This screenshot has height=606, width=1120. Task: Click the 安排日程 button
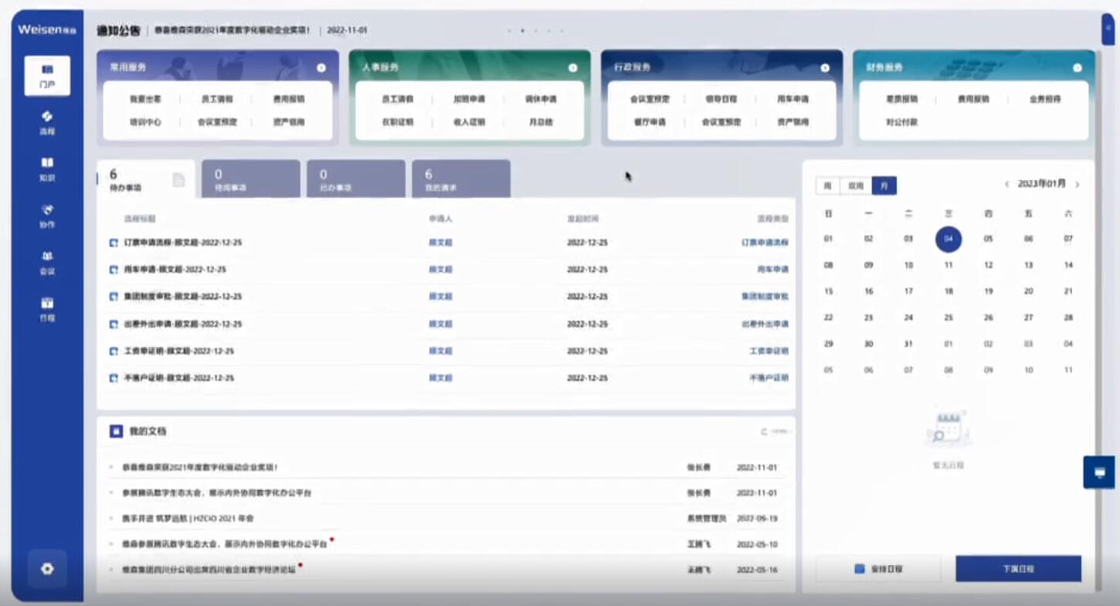click(x=878, y=568)
